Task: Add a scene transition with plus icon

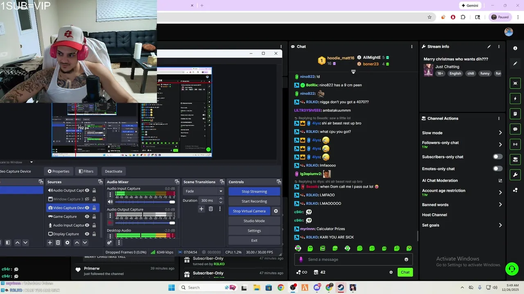Action: click(201, 209)
